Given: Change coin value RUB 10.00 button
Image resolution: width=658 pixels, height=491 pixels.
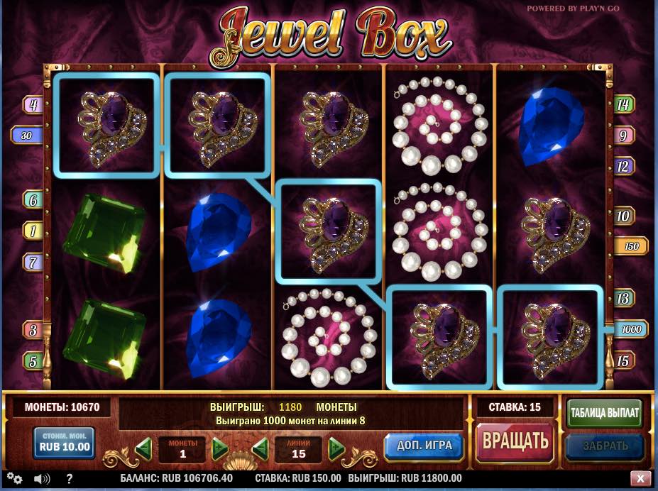Looking at the screenshot, I should point(64,442).
